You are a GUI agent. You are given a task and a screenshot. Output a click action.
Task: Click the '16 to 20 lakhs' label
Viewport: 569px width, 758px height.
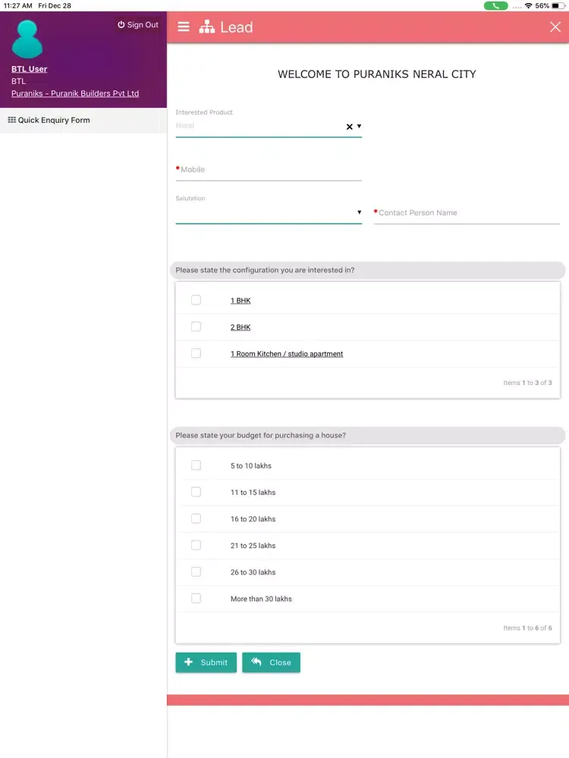[x=253, y=519]
